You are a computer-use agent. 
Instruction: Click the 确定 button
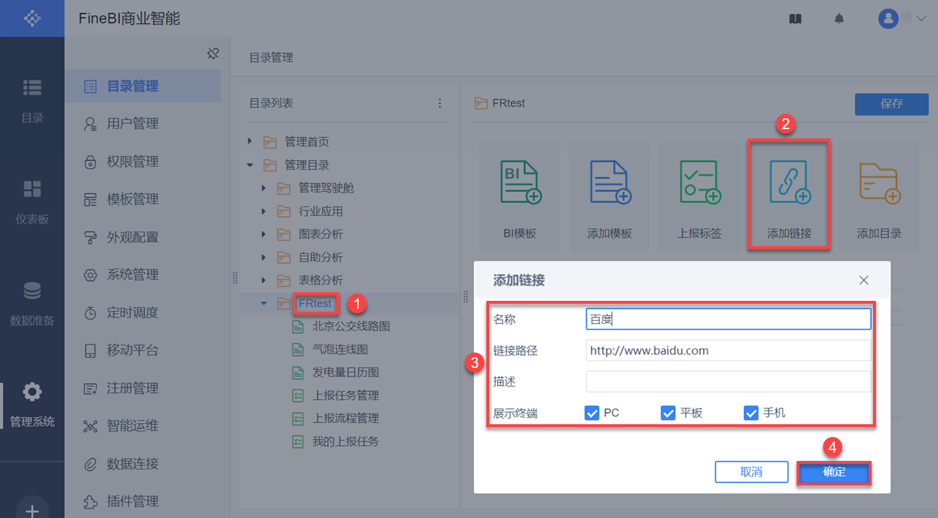pos(834,472)
